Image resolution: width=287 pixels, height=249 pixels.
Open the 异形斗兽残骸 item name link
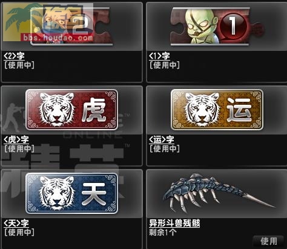(x=174, y=224)
